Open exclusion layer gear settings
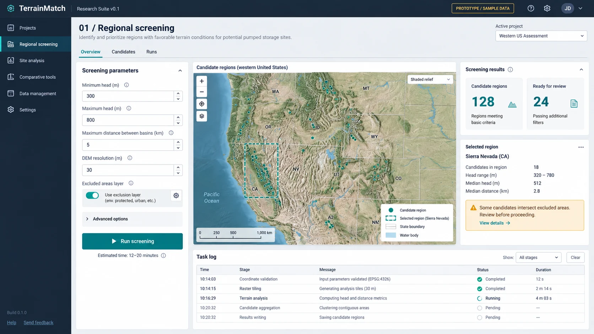Image resolution: width=594 pixels, height=334 pixels. click(176, 195)
